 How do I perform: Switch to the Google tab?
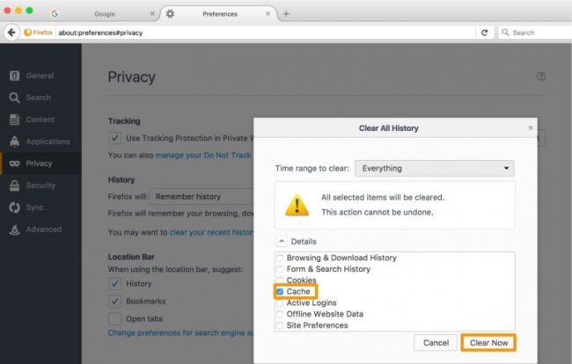105,14
